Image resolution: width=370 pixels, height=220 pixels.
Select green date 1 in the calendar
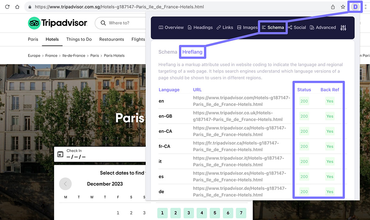[162, 213]
